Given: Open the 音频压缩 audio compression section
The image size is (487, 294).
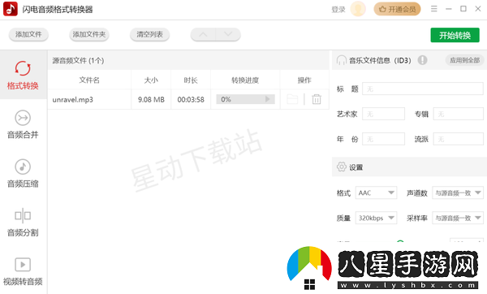Looking at the screenshot, I should click(23, 174).
